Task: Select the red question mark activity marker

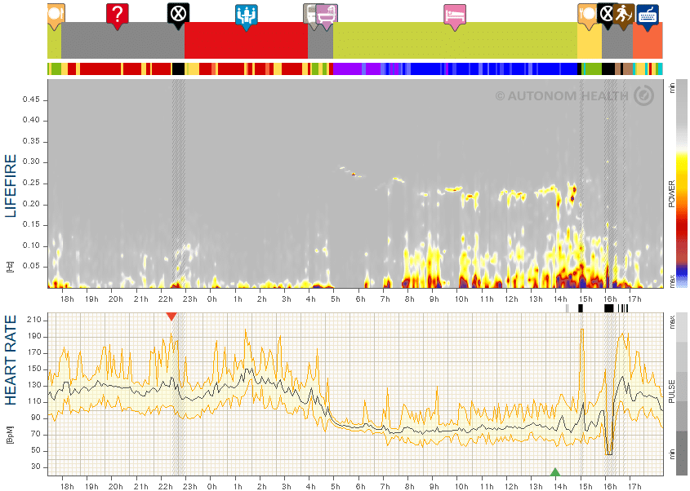Action: tap(117, 15)
